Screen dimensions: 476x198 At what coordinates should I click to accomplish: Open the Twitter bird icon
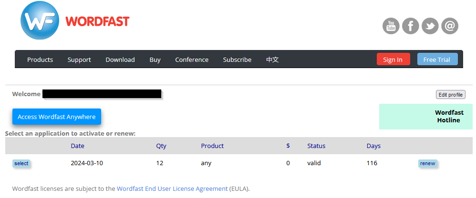click(430, 26)
